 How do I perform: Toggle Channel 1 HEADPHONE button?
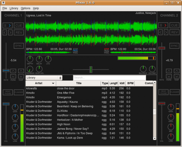(8, 92)
